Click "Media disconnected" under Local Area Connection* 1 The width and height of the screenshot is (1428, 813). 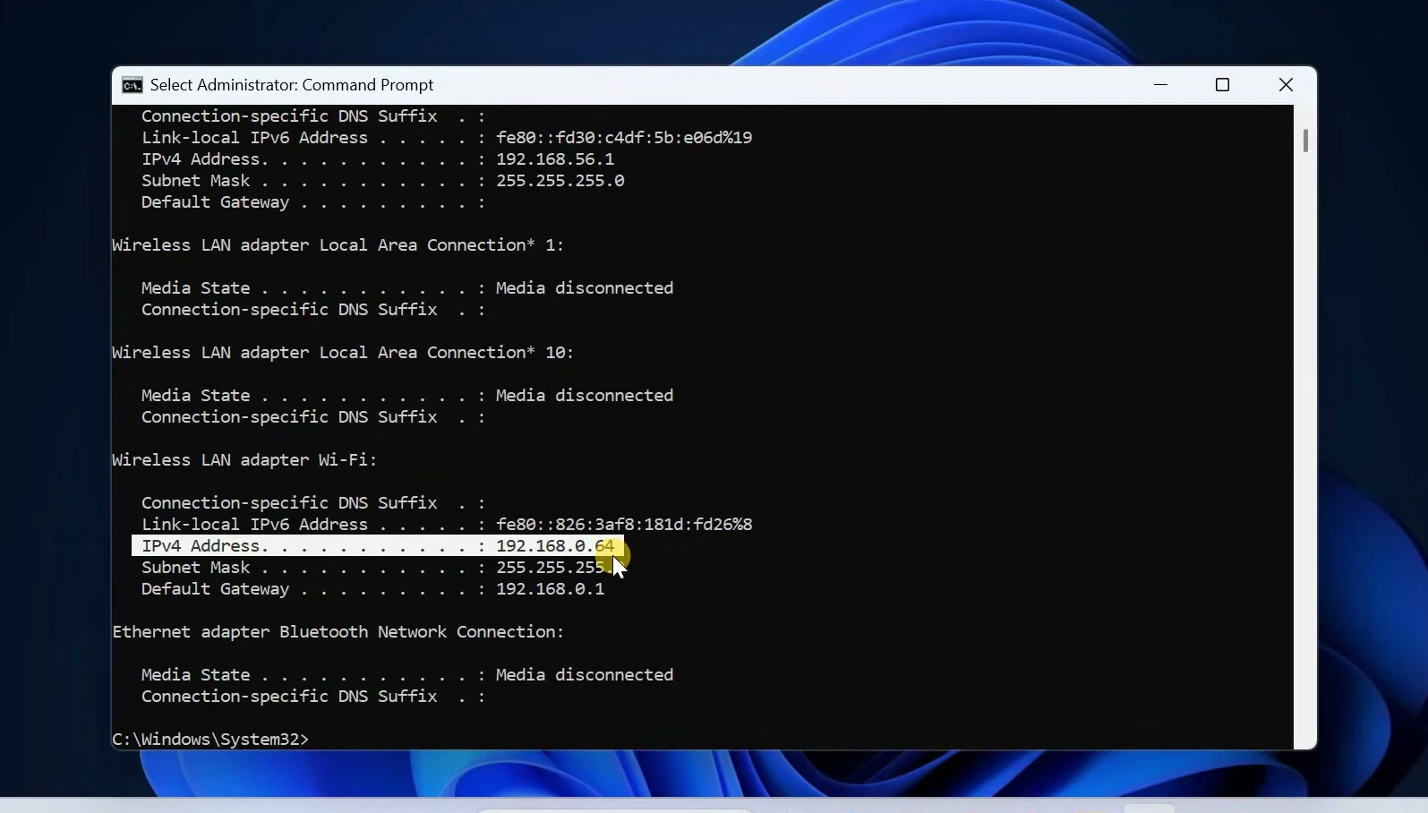tap(585, 288)
